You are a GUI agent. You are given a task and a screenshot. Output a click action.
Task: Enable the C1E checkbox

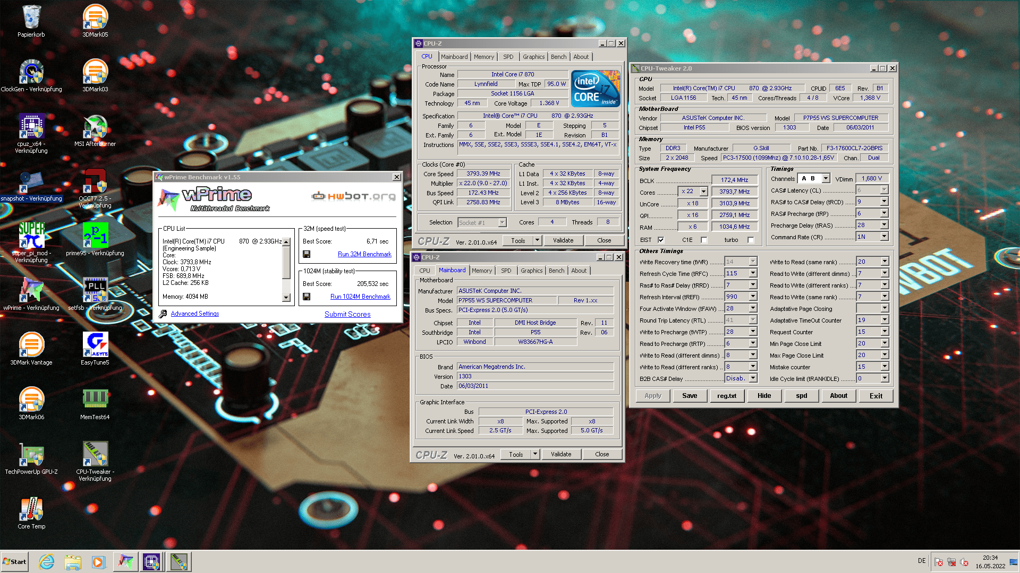(704, 240)
